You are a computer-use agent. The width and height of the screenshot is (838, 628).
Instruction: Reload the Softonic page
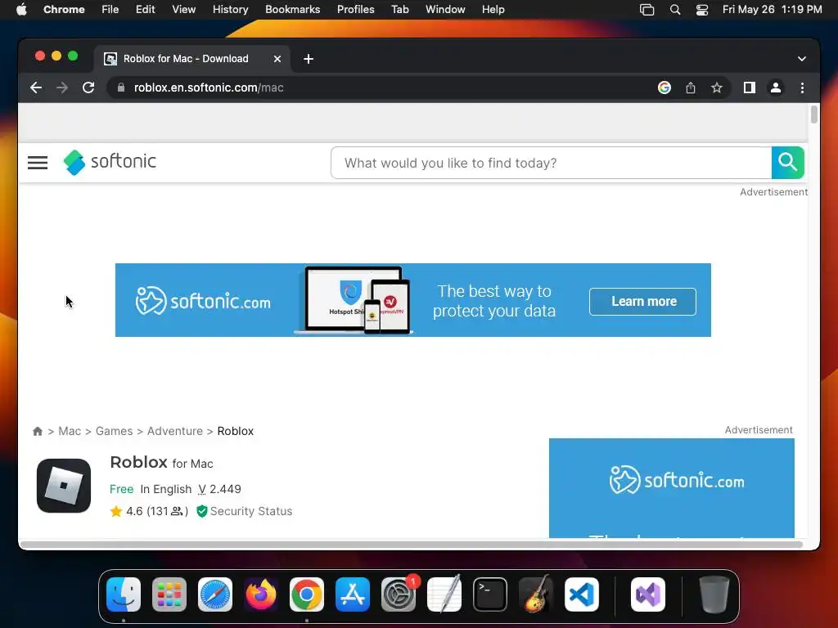point(88,87)
